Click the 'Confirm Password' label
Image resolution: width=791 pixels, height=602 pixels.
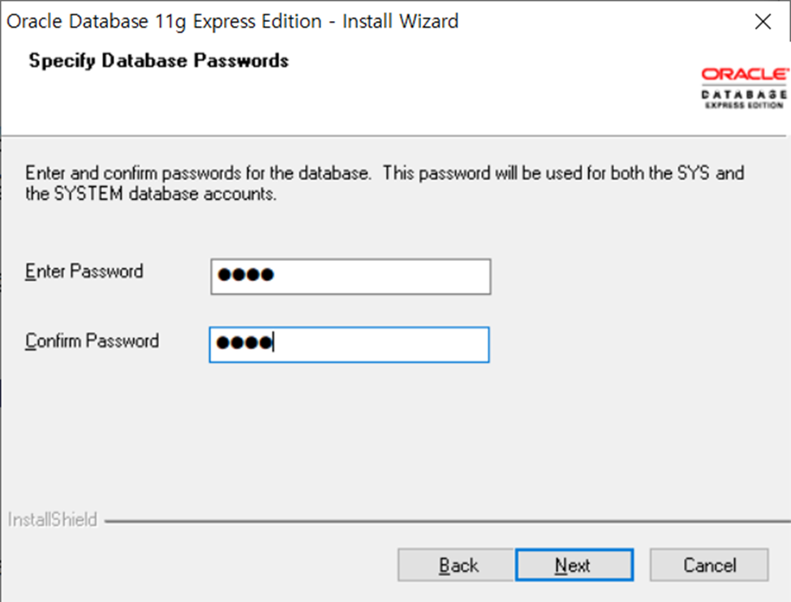[x=92, y=341]
